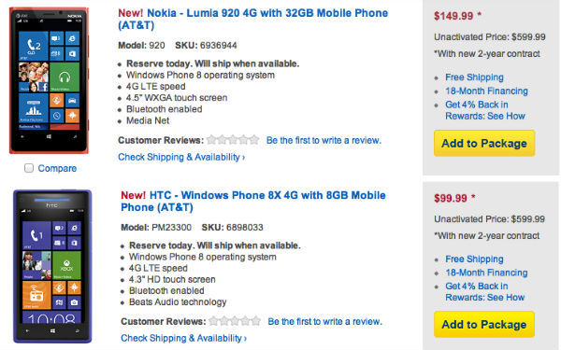Click the Compare label text beside the checkbox
The image size is (561, 350).
57,168
